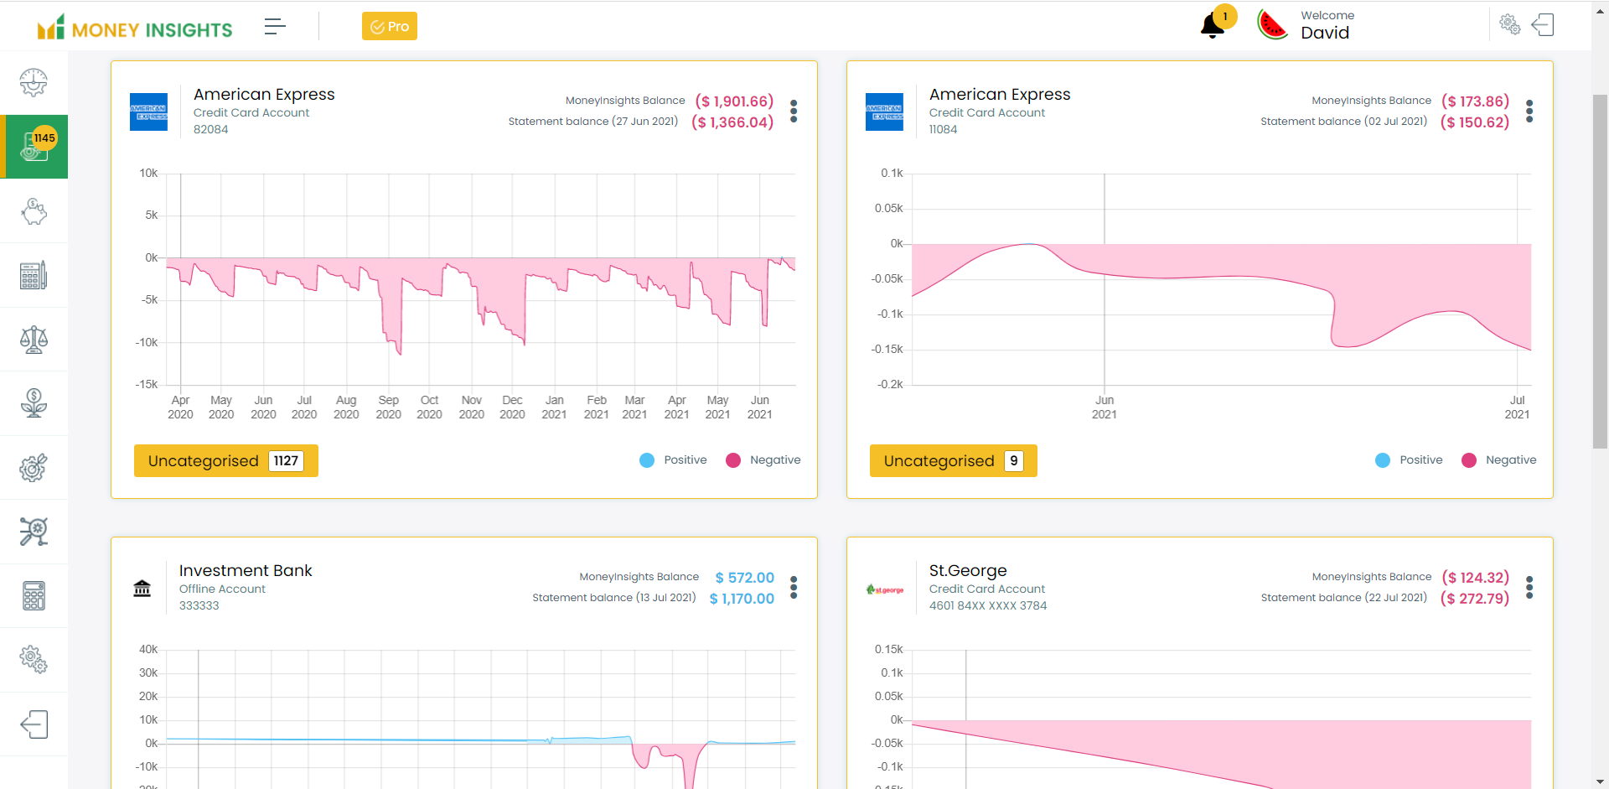Open the money plant investment icon
The width and height of the screenshot is (1609, 789).
tap(34, 403)
